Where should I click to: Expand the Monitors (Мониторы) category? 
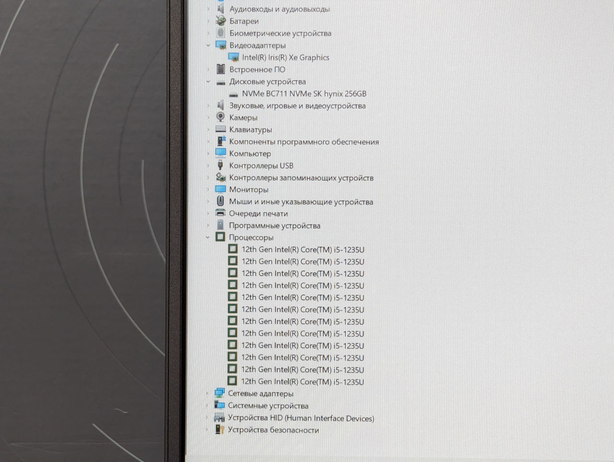[x=208, y=189]
